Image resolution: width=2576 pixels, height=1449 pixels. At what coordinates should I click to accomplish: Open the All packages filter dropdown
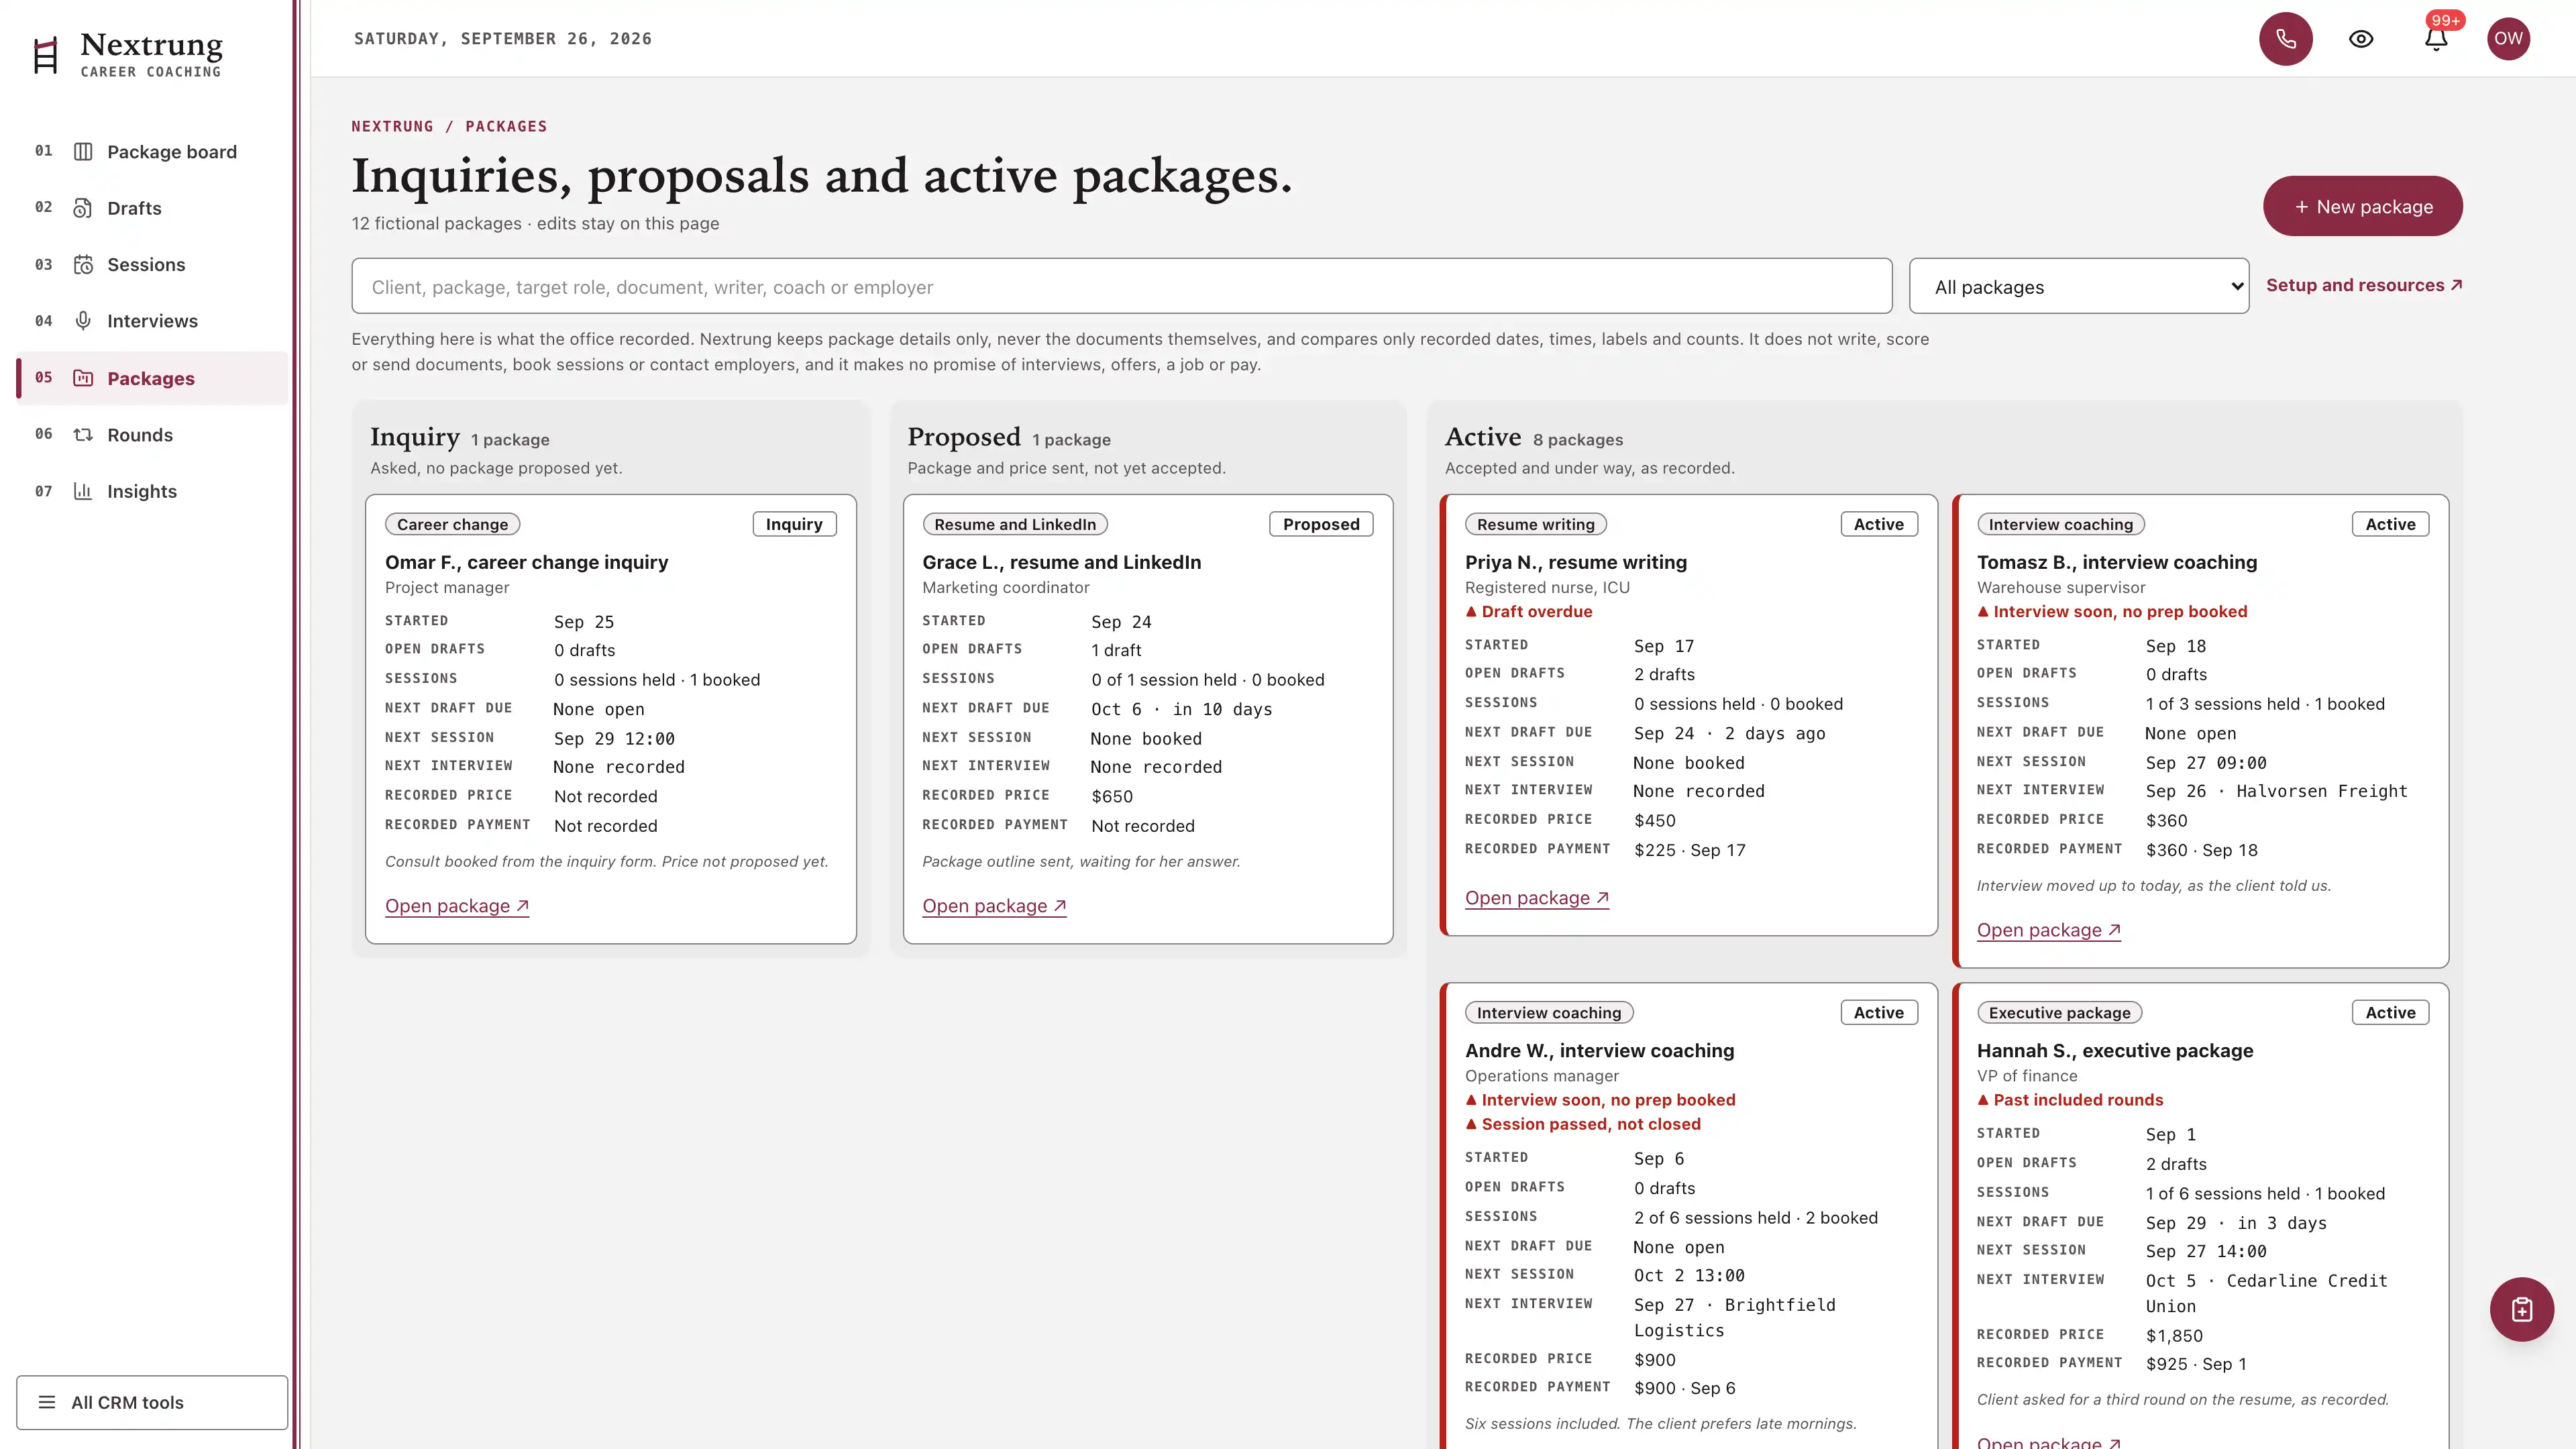[x=2078, y=287]
